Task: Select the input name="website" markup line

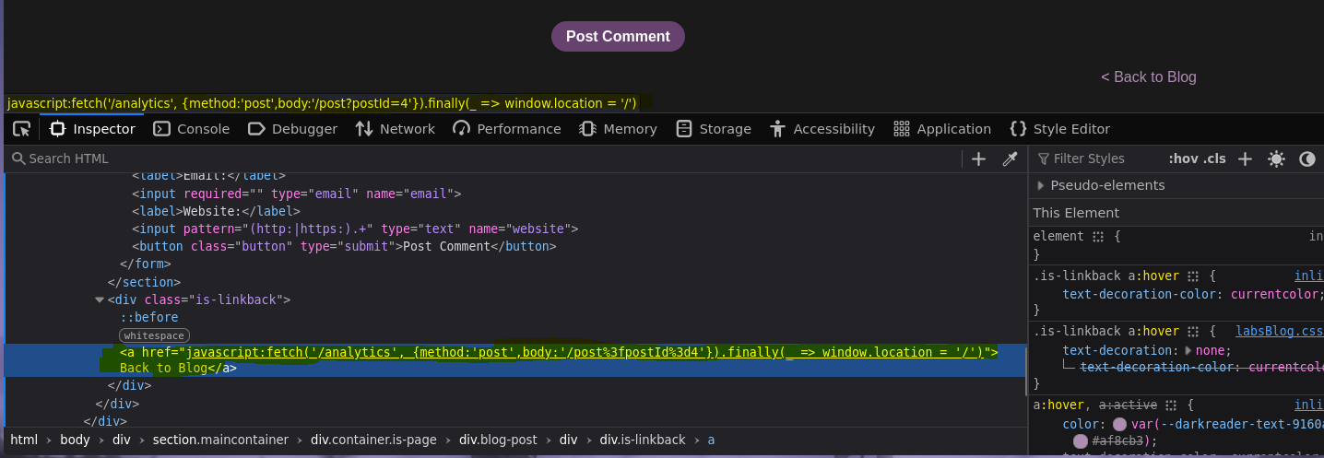Action: coord(355,229)
